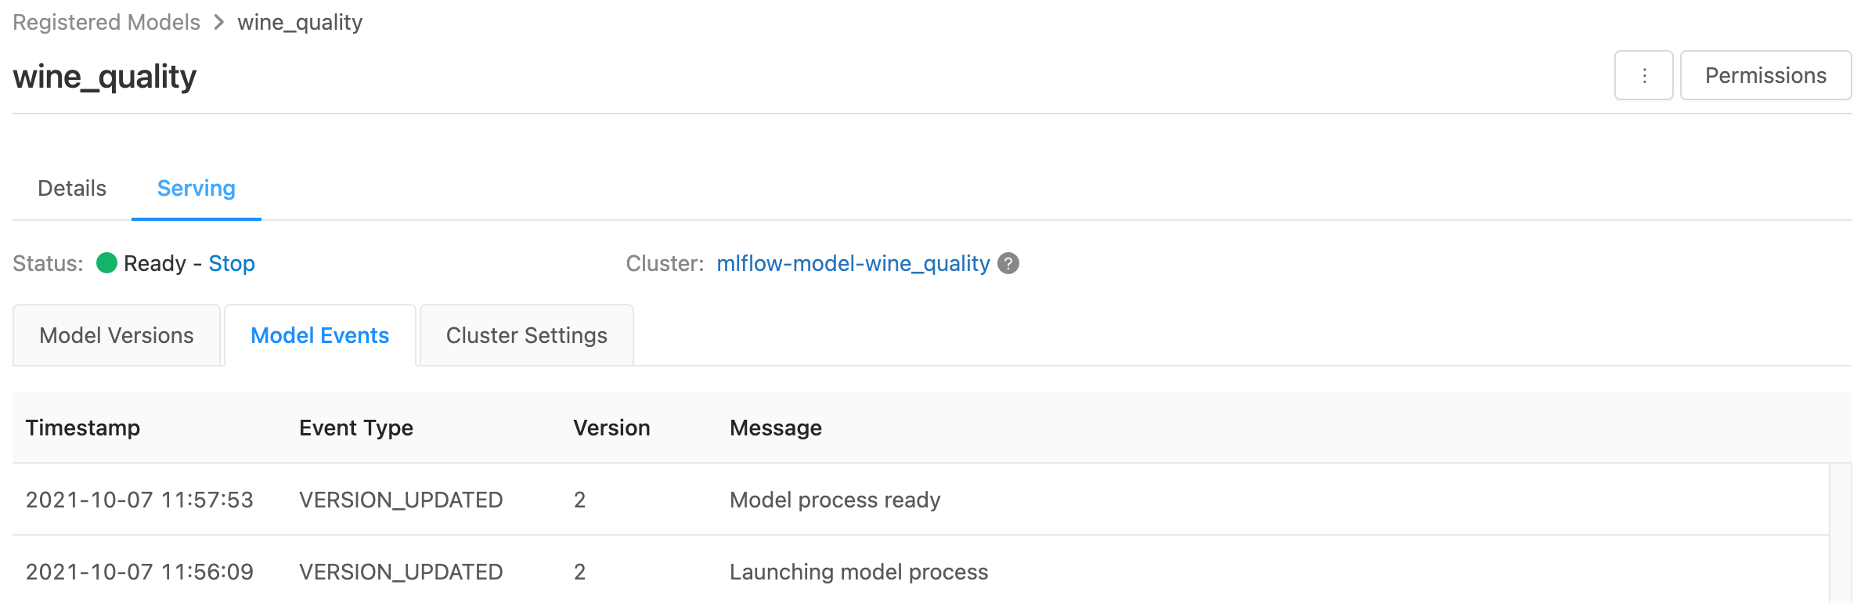The height and width of the screenshot is (603, 1857).
Task: Select the Model Events tab
Action: [319, 335]
